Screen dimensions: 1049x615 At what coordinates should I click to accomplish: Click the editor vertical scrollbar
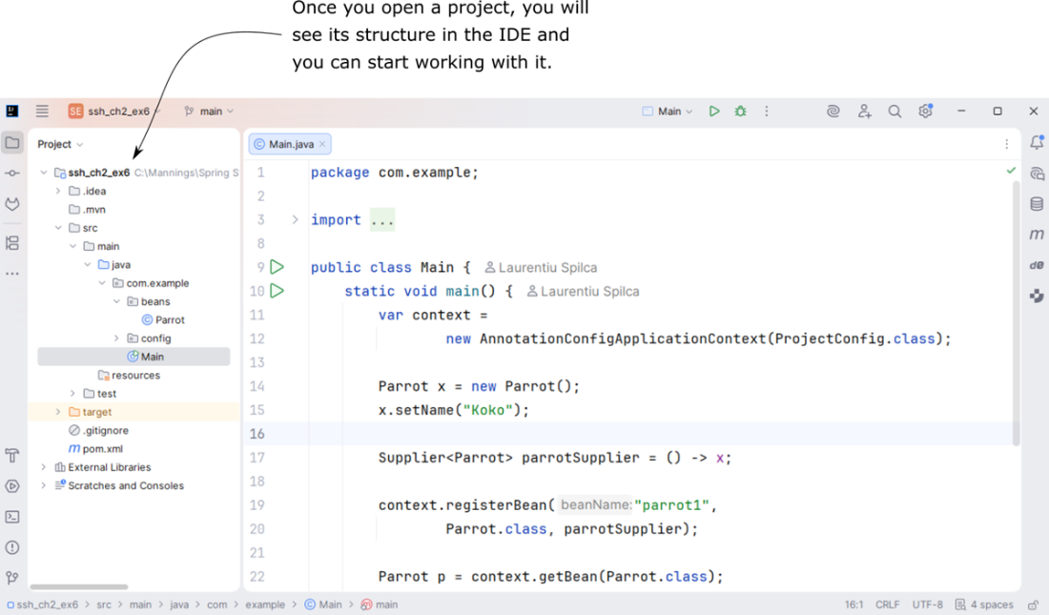coord(1017,311)
